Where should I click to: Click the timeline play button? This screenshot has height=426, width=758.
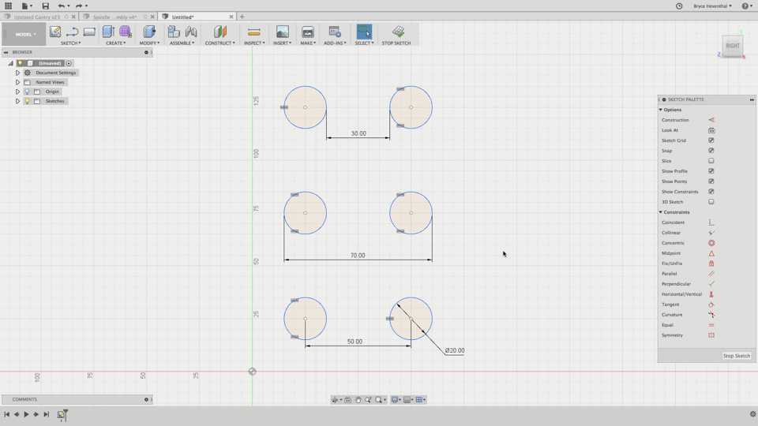pyautogui.click(x=26, y=414)
